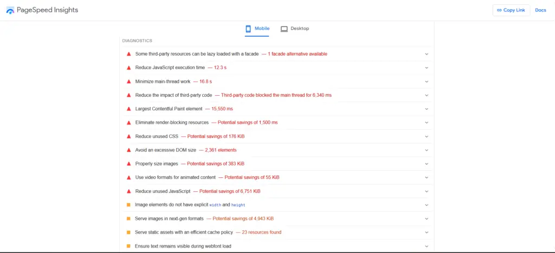Click 'Potential savings of 176 KiB' text
This screenshot has width=555, height=253.
pos(216,136)
